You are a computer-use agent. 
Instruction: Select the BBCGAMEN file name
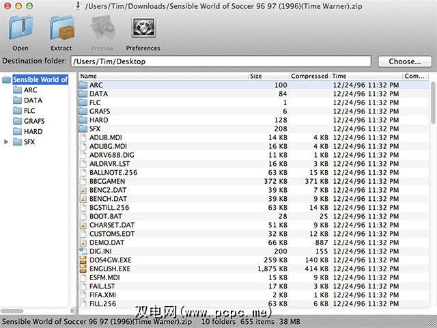tap(107, 181)
